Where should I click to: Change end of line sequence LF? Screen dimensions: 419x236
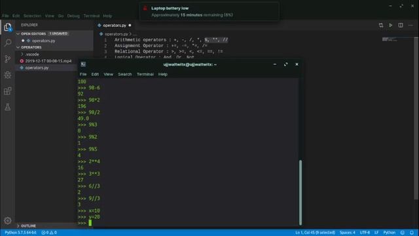376,233
